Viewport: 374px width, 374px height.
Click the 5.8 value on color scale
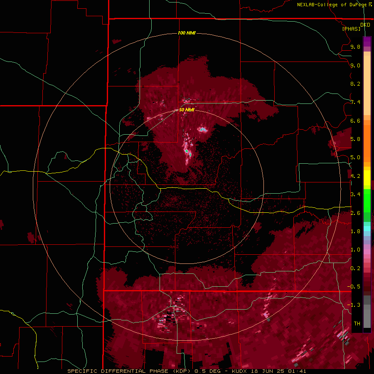pyautogui.click(x=355, y=139)
